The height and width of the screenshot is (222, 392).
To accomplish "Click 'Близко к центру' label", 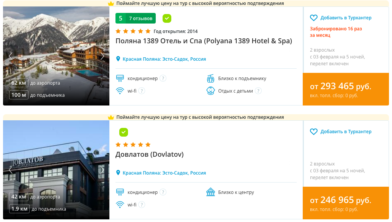I will (x=236, y=192).
